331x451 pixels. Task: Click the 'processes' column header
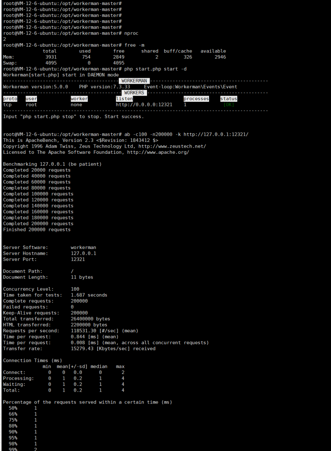196,99
